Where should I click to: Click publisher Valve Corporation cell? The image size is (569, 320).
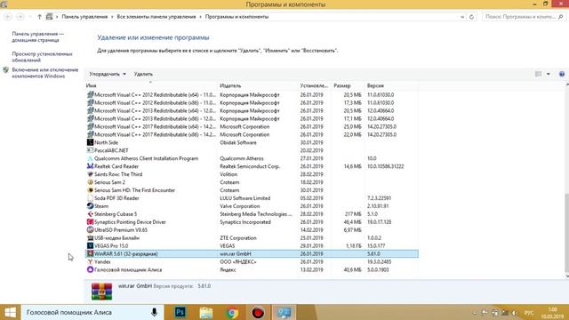(240, 206)
